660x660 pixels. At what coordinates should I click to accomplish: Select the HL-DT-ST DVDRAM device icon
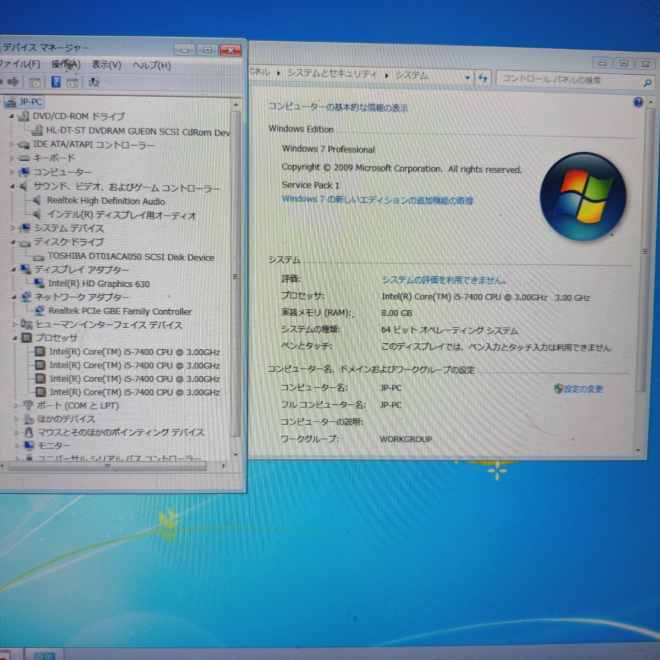pos(37,130)
